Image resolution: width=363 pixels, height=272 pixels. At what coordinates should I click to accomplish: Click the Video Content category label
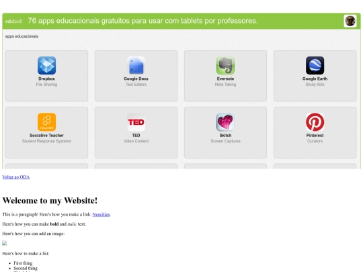pyautogui.click(x=136, y=141)
